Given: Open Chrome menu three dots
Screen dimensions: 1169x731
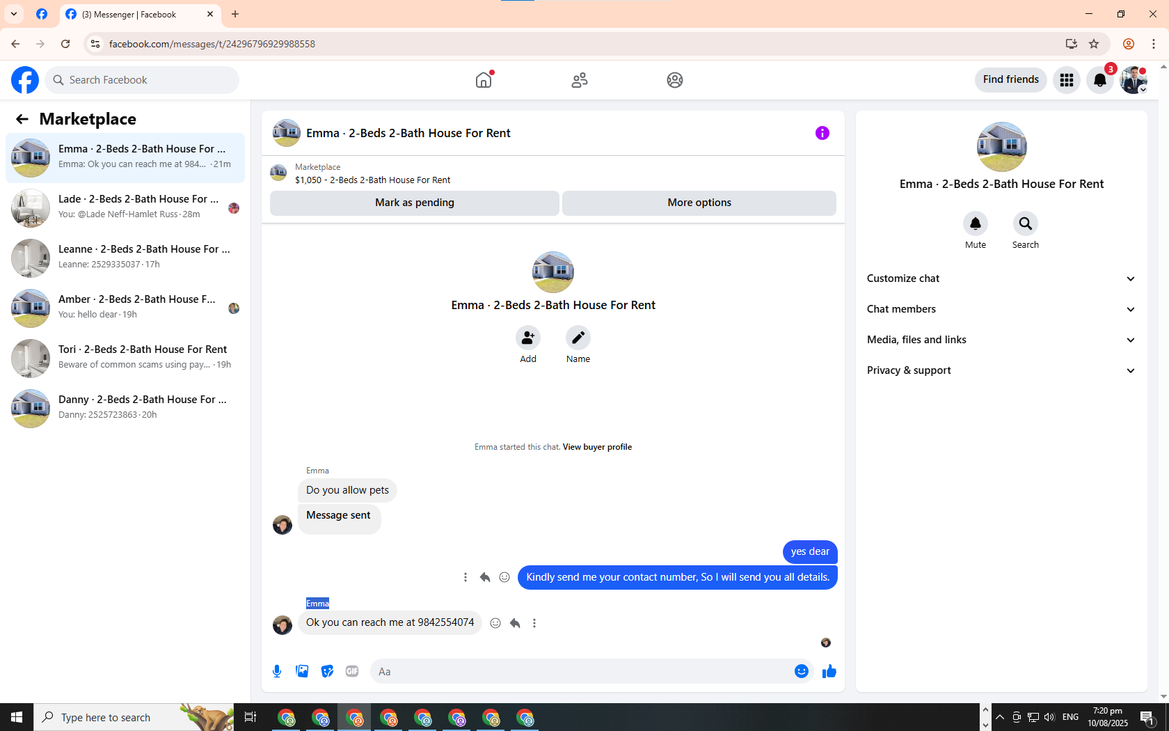Looking at the screenshot, I should coord(1154,44).
